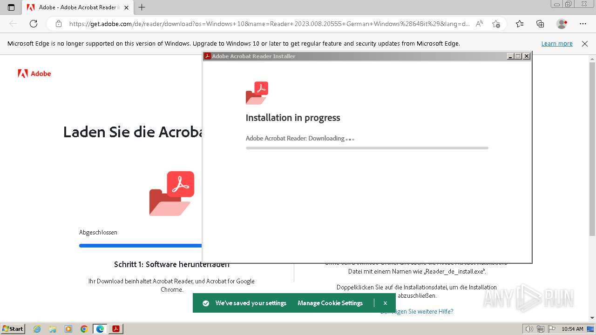Click the blue download progress bar
The width and height of the screenshot is (596, 335).
coord(141,246)
